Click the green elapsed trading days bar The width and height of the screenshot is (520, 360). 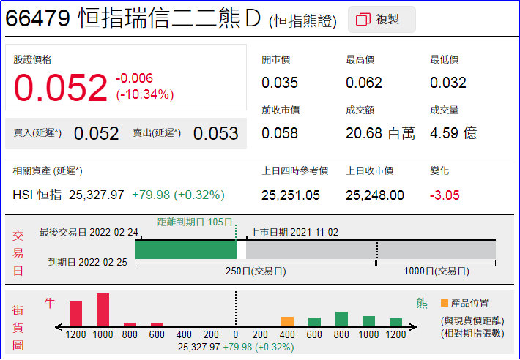coord(185,250)
